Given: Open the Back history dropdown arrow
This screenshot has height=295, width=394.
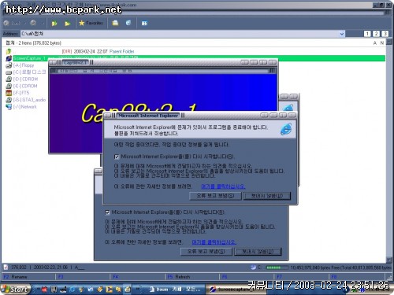Looking at the screenshot, I should 24,24.
